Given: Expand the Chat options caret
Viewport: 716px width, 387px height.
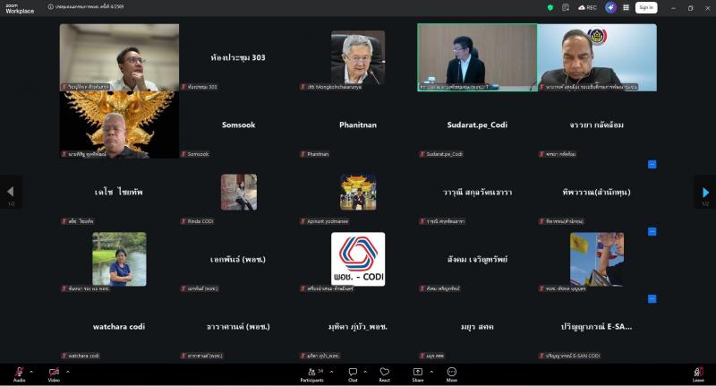Looking at the screenshot, I should point(365,372).
